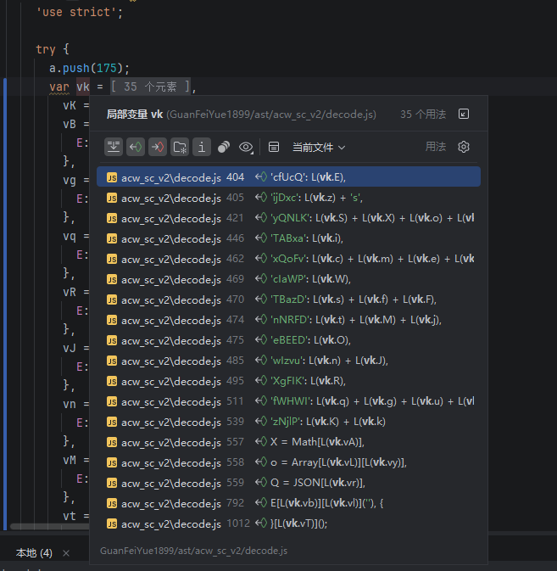Click 35 个用法 count label

coord(423,115)
